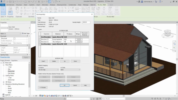Click the Delete layer button
Screen dimensions: 178x100
pyautogui.click(x=54, y=61)
